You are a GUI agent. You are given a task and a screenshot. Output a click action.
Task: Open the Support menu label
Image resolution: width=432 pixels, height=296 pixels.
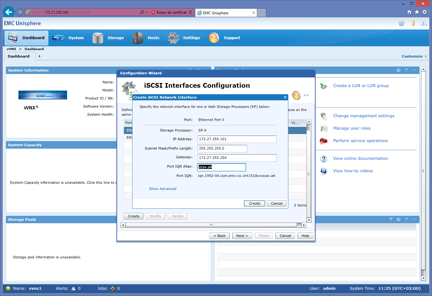pyautogui.click(x=232, y=38)
